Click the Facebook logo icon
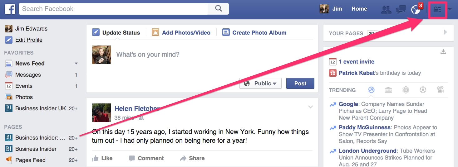 tap(10, 9)
